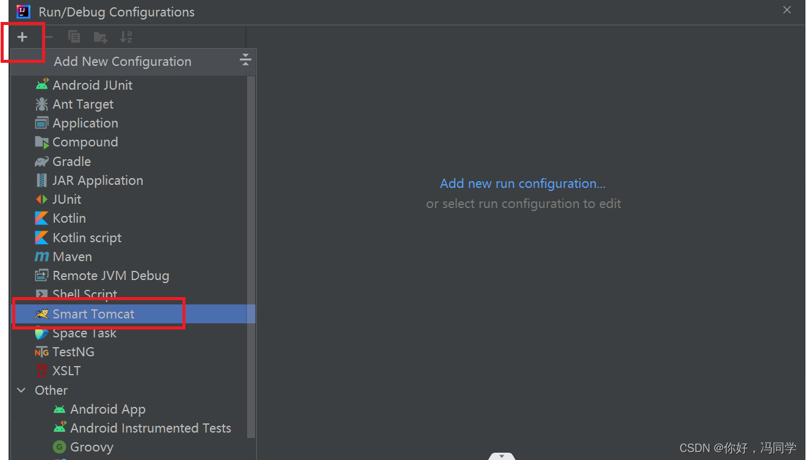
Task: Select JAR Application entry
Action: point(133,181)
